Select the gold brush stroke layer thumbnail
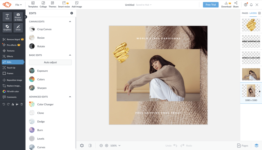Image resolution: width=262 pixels, height=150 pixels. pos(251,25)
